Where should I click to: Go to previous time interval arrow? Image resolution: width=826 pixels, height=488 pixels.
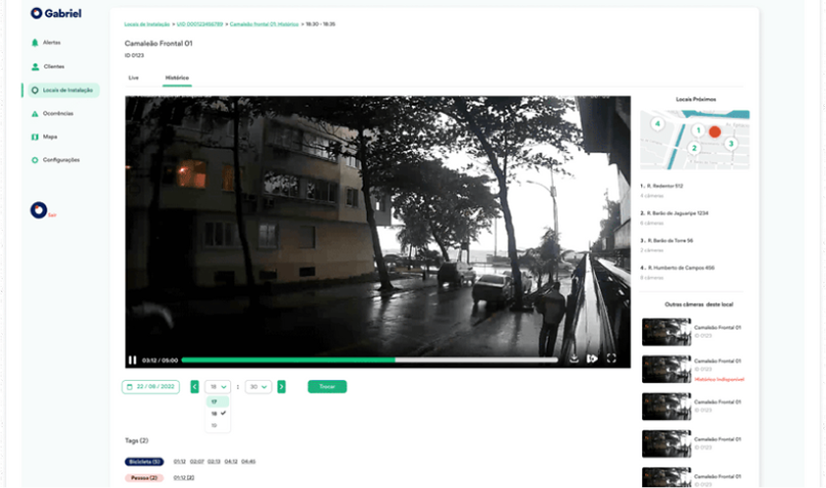195,387
